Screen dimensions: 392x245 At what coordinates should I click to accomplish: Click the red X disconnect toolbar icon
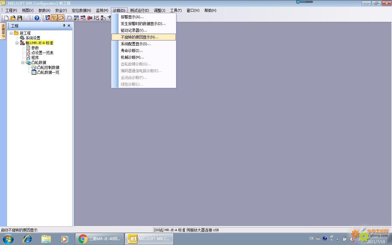[48, 18]
